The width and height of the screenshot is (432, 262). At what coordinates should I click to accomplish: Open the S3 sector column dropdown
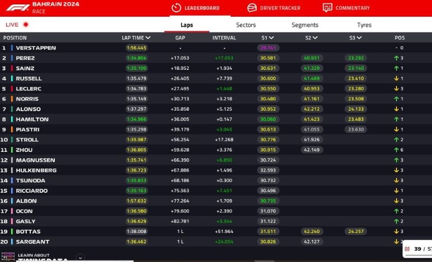point(359,38)
